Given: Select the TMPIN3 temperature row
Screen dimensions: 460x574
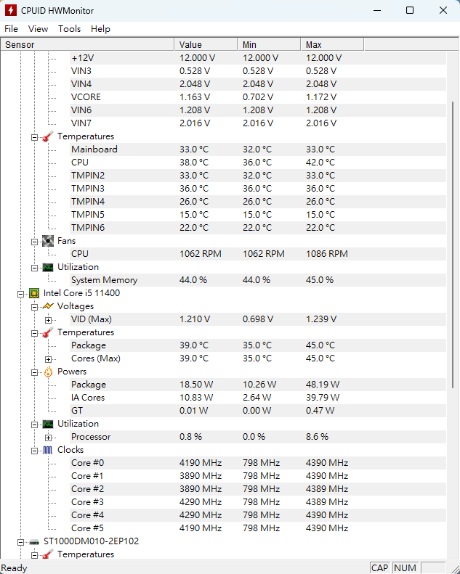Looking at the screenshot, I should pyautogui.click(x=258, y=189).
